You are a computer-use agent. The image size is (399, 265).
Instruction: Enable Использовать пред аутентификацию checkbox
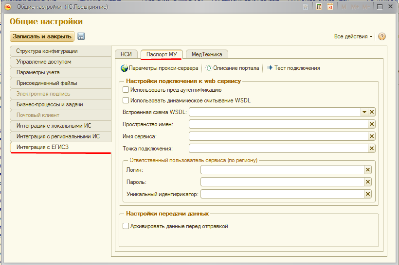pos(126,90)
